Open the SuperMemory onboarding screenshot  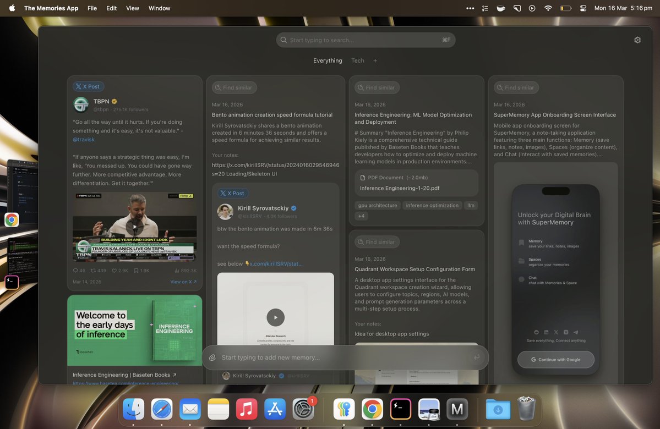coord(555,273)
